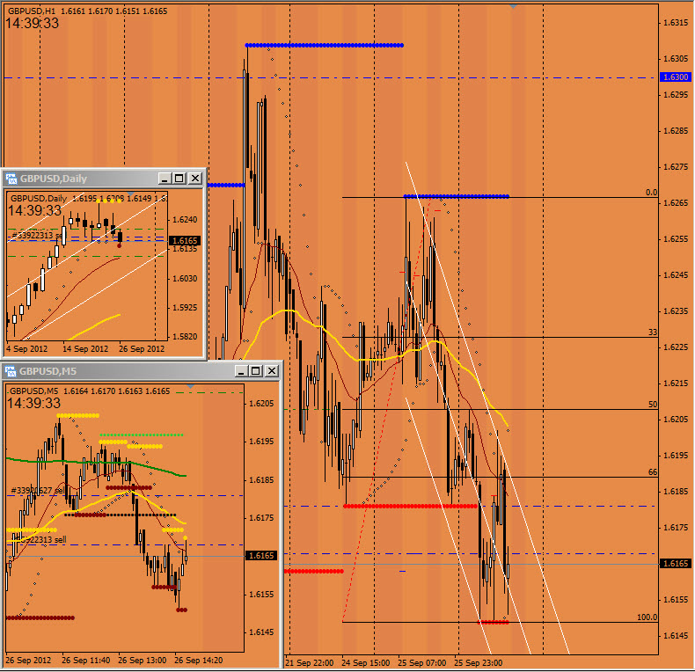
Task: Click the 26 Sep 13:00 label in M5 window
Action: (x=143, y=660)
